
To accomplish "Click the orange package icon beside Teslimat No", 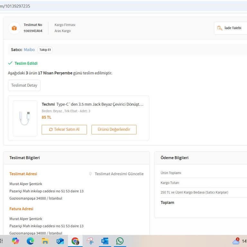I will (x=14, y=28).
